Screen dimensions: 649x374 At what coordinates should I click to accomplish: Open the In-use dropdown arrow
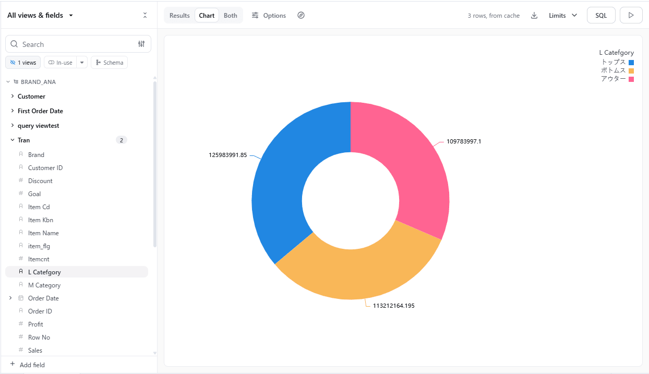[82, 63]
